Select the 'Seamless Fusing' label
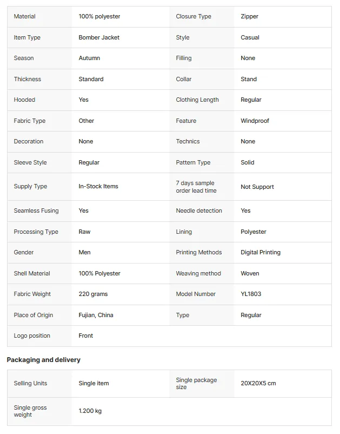Image resolution: width=340 pixels, height=434 pixels. point(36,211)
